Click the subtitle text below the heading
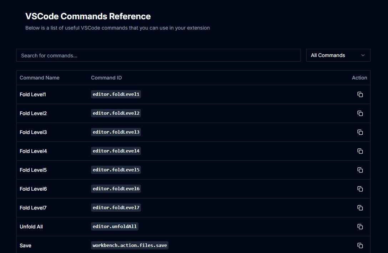 click(x=117, y=28)
